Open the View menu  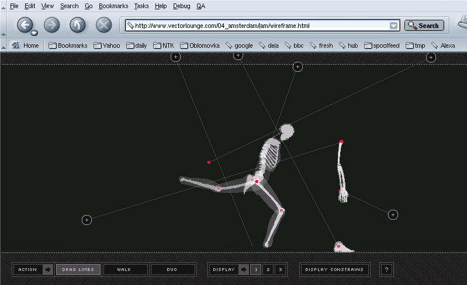click(x=47, y=6)
